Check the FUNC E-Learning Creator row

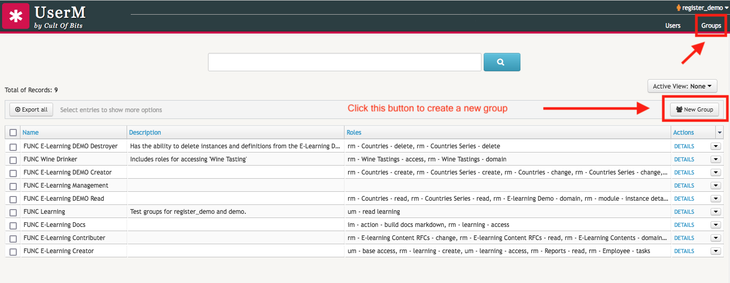coord(13,252)
